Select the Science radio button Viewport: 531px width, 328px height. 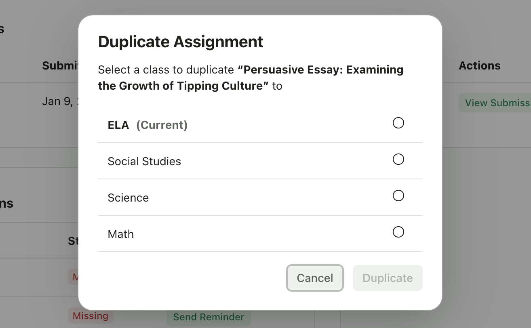(x=398, y=196)
